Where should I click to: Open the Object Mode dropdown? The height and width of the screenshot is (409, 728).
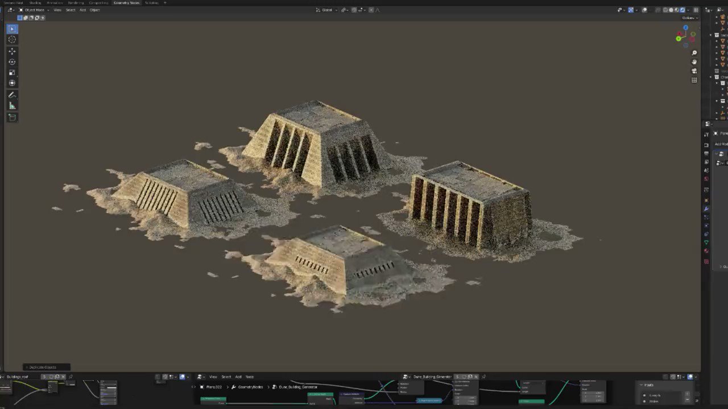(35, 10)
